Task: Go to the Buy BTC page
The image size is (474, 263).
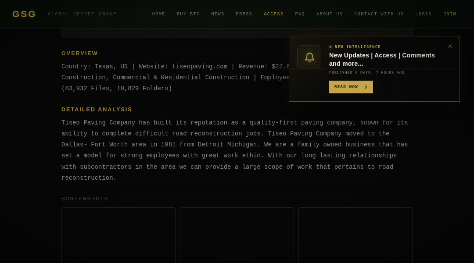Action: click(x=188, y=14)
